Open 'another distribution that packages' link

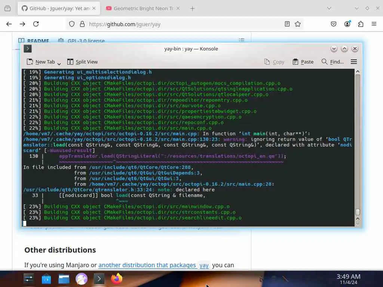147,265
